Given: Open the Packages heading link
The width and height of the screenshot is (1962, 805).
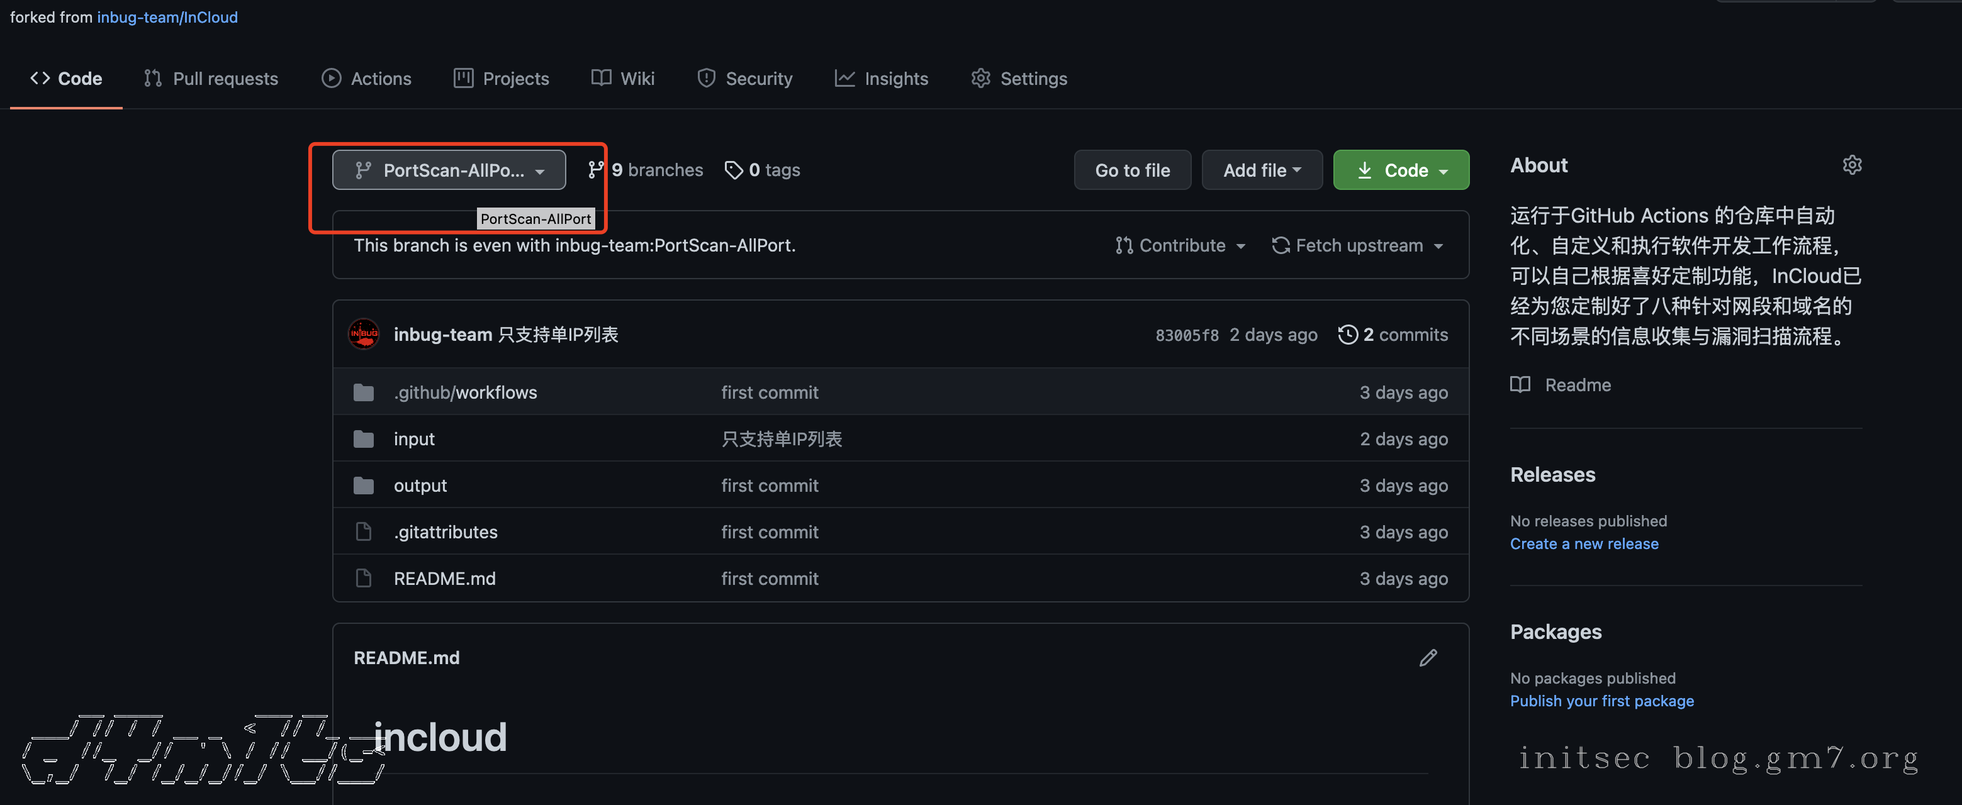Looking at the screenshot, I should tap(1556, 631).
